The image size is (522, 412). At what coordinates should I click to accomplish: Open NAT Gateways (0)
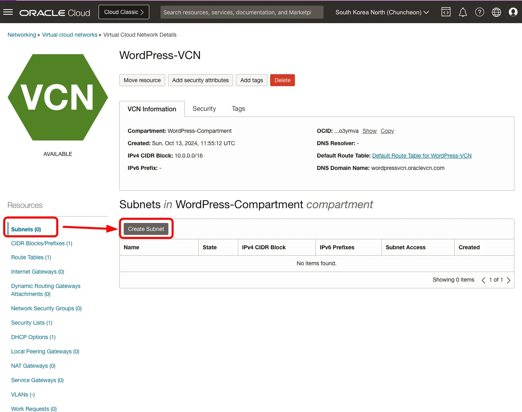click(x=33, y=366)
